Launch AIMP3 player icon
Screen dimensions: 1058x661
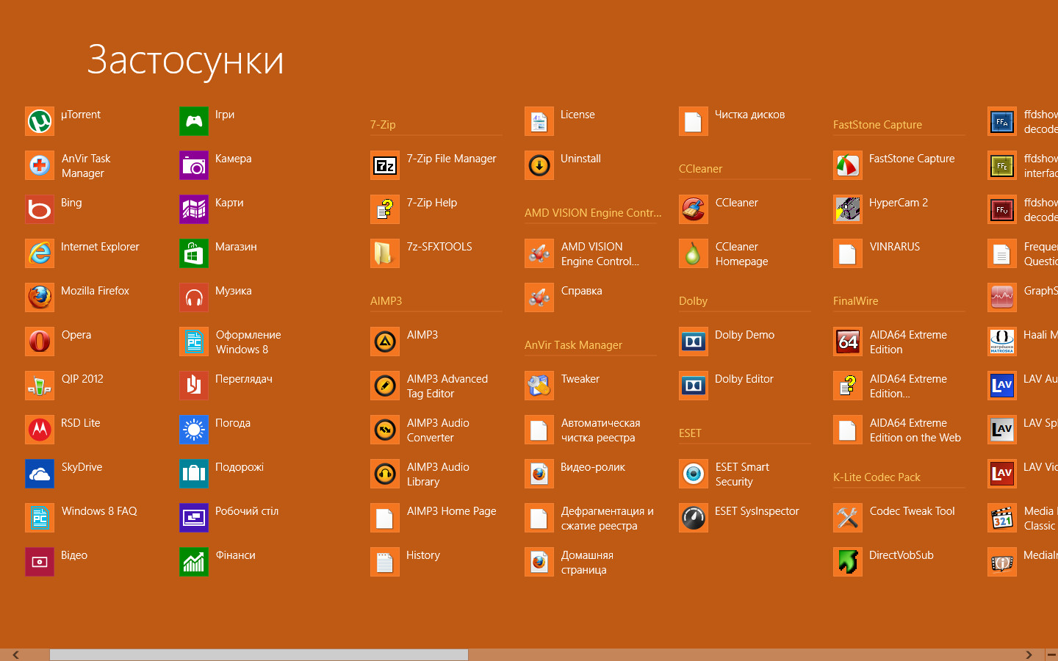tap(385, 342)
